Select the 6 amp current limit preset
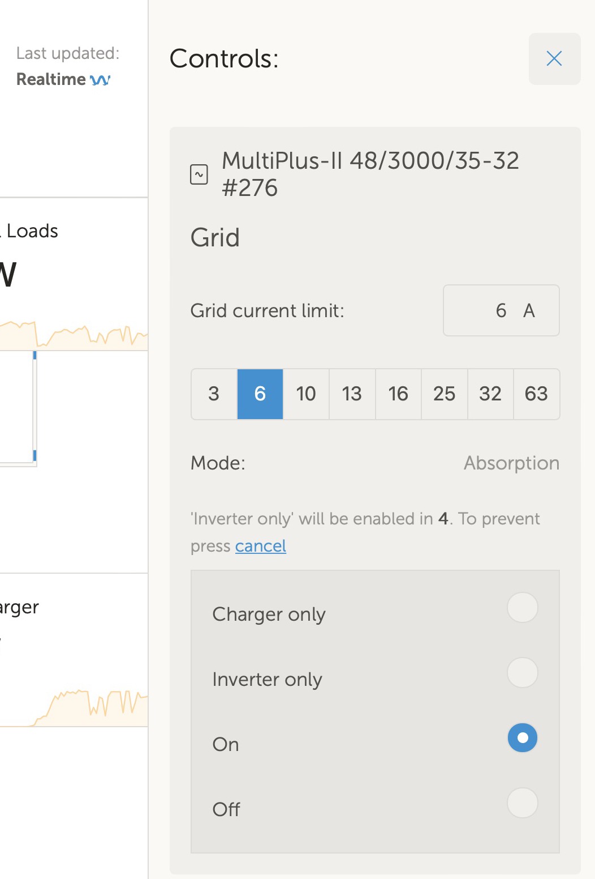This screenshot has width=595, height=879. [x=260, y=394]
